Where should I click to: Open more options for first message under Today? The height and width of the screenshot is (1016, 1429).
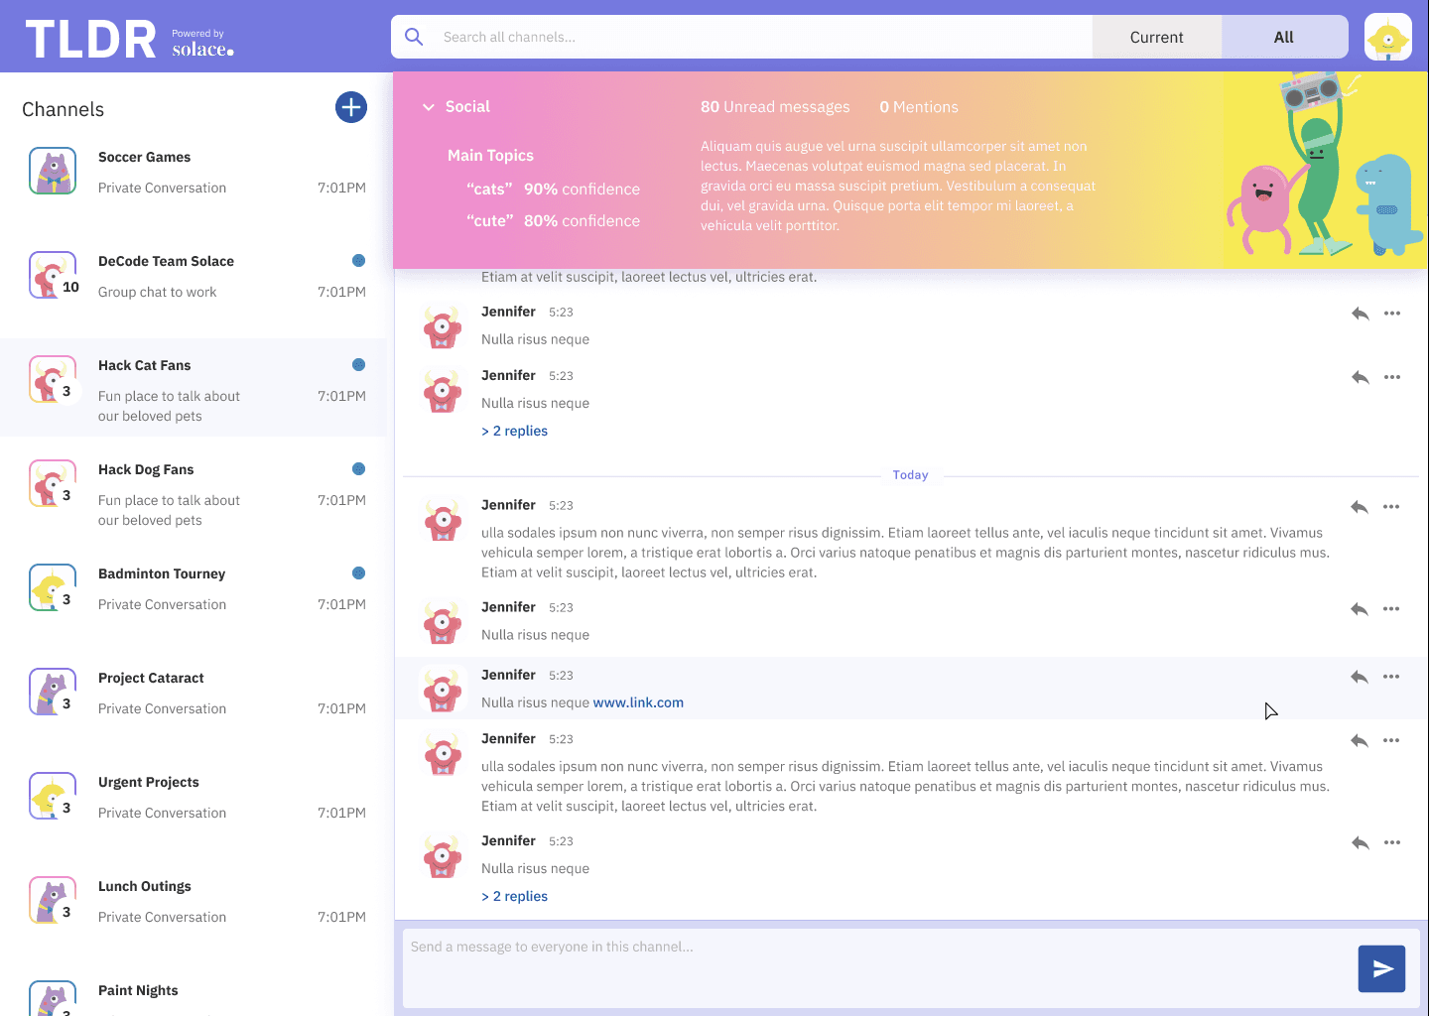(x=1391, y=507)
